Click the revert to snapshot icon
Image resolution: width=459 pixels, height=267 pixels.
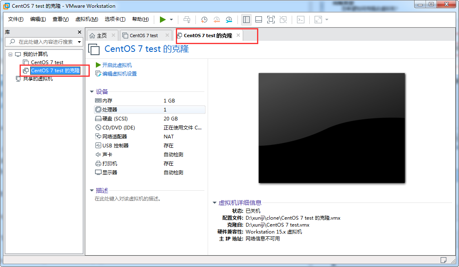tap(217, 20)
